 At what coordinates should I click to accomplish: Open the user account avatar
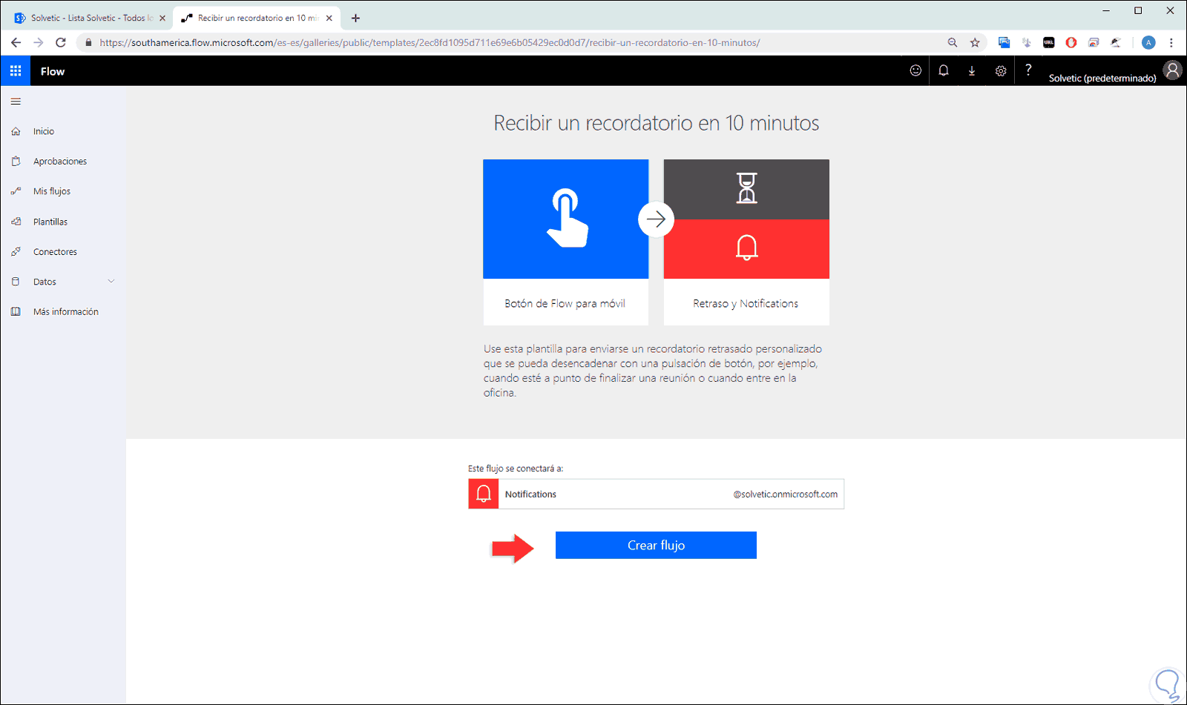coord(1172,70)
